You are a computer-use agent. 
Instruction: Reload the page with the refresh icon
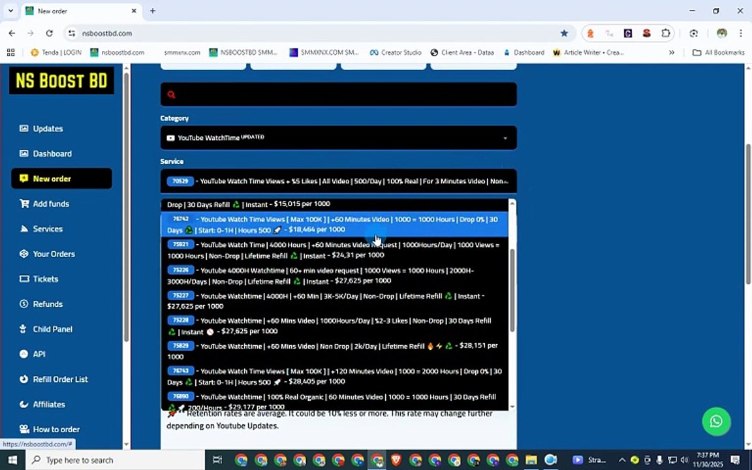point(49,33)
